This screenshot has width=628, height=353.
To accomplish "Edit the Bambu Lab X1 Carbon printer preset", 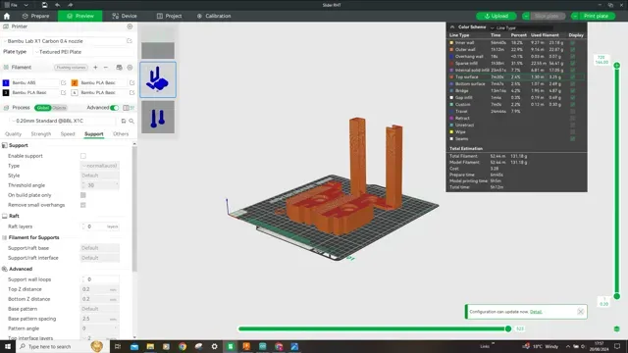I will [x=130, y=41].
